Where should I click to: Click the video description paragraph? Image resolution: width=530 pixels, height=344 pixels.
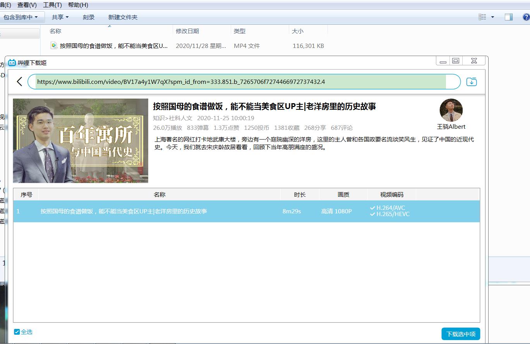314,143
